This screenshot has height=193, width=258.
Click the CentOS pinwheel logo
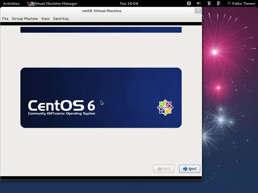click(165, 107)
